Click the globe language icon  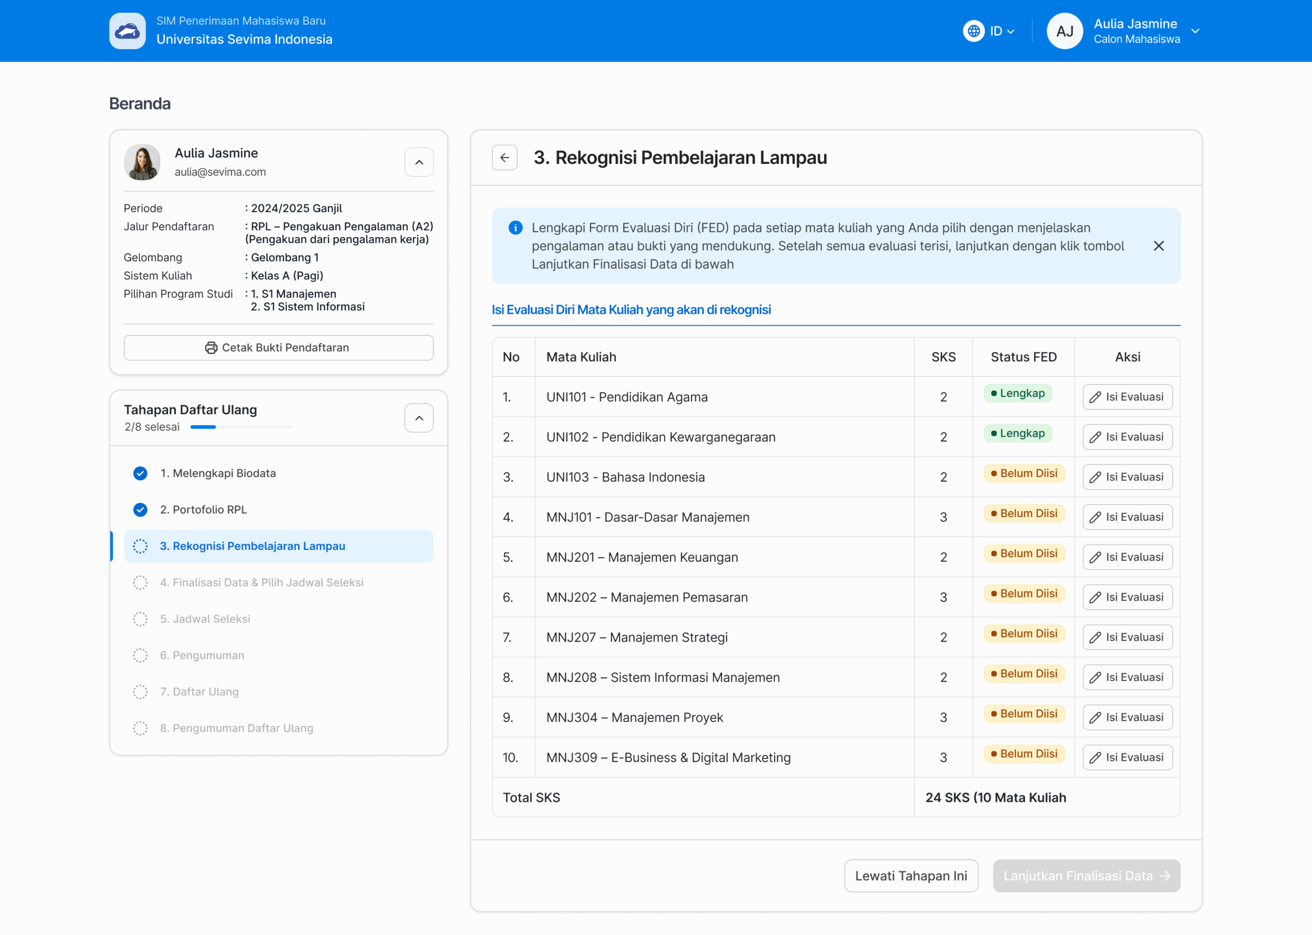tap(973, 31)
